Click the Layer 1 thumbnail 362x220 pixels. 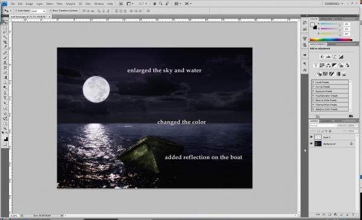pyautogui.click(x=318, y=137)
